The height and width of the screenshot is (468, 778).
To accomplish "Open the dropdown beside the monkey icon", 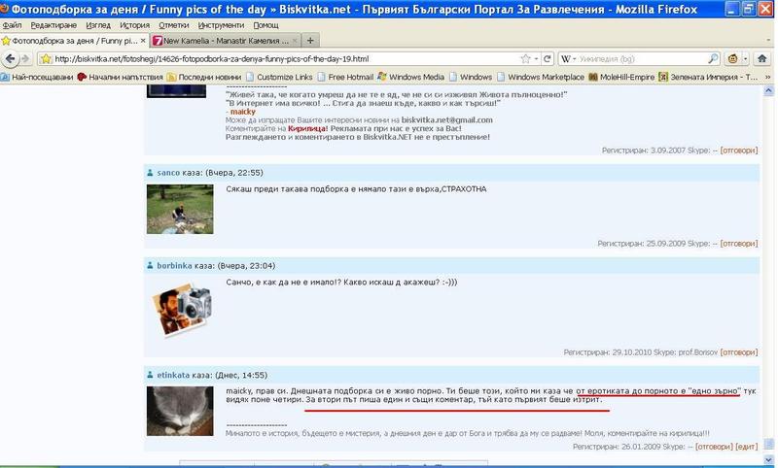I will pos(745,59).
